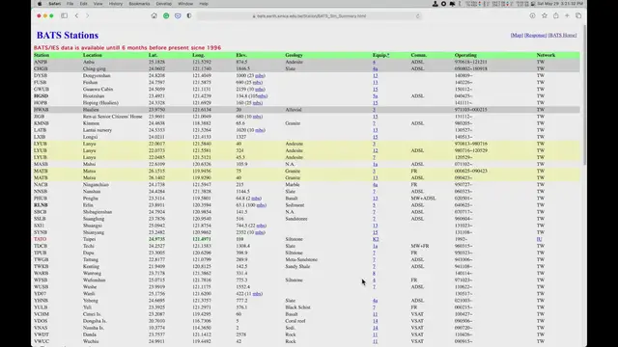Show tab overview
Screen dimensions: 618x347
(578, 15)
